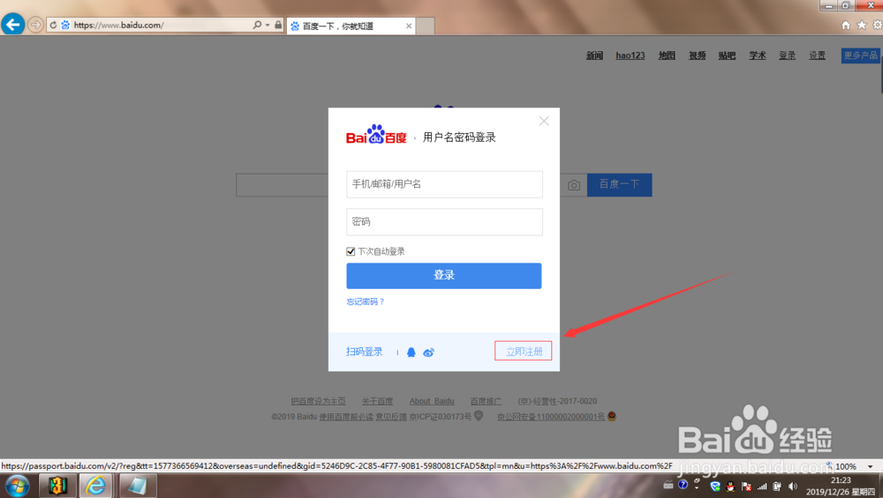Click the Baidu logo in login dialog
This screenshot has height=498, width=883.
point(376,135)
